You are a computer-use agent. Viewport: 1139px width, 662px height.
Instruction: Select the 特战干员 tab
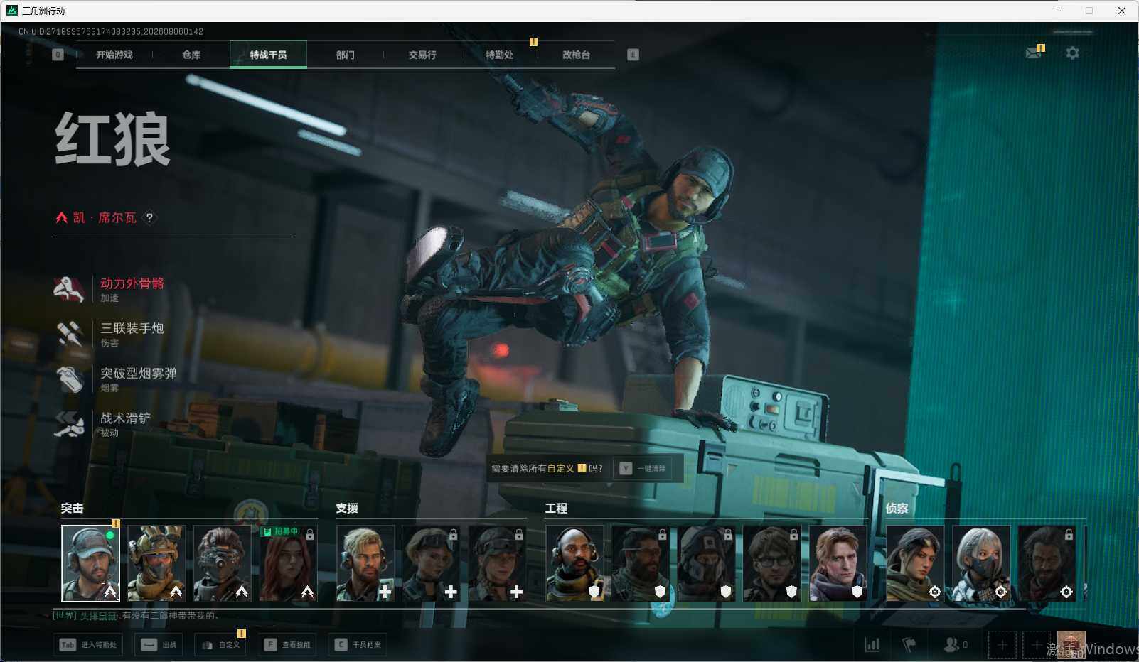(x=268, y=55)
